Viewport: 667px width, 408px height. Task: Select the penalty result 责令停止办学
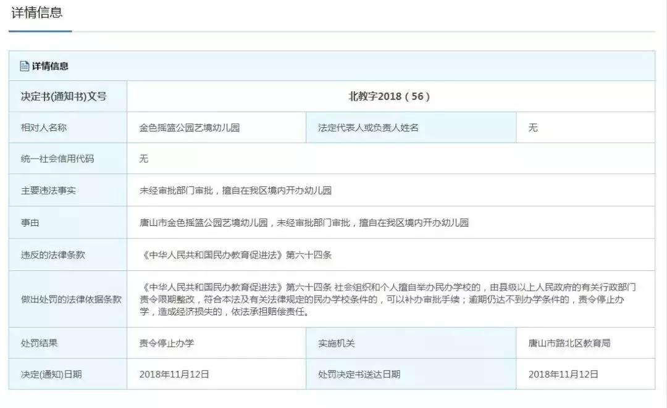point(166,343)
